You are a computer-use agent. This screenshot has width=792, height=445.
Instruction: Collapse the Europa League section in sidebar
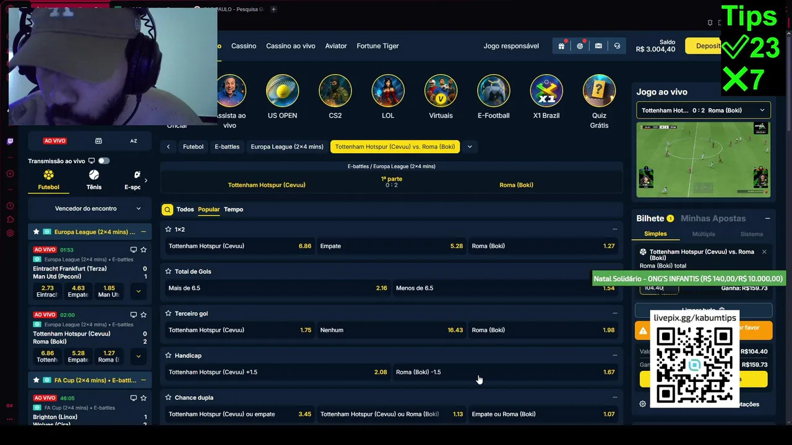(x=143, y=232)
